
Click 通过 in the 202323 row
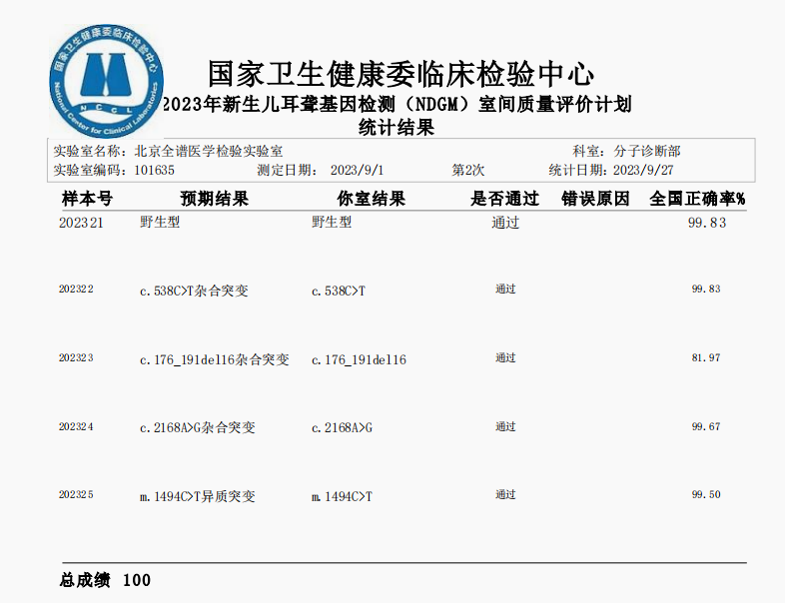(x=505, y=357)
